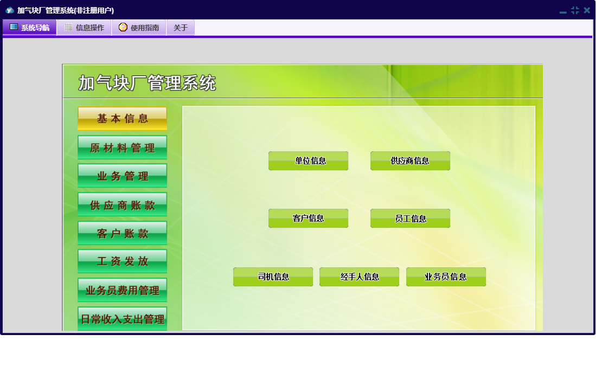Click the window title 加气块厂管理系统(非注册用户)
This screenshot has width=596, height=392.
[66, 10]
